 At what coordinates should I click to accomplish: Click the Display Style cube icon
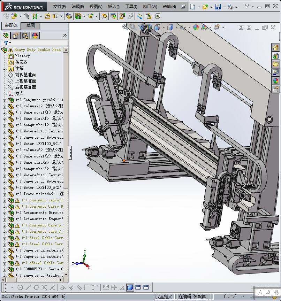170,27
